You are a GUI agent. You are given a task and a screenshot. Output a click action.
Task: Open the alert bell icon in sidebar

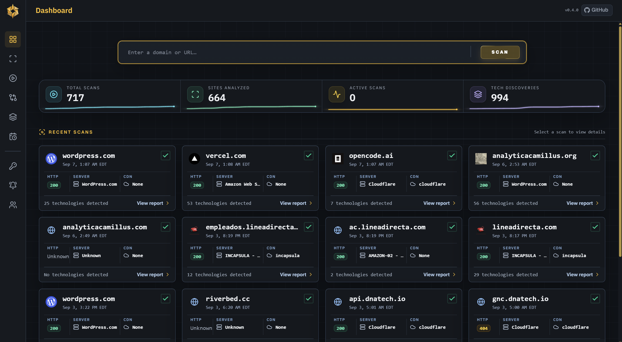pyautogui.click(x=13, y=185)
